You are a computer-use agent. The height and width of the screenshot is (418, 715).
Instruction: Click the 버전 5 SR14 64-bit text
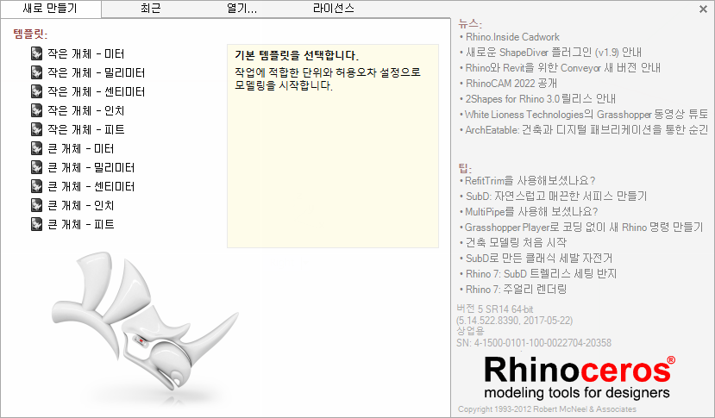tap(495, 309)
